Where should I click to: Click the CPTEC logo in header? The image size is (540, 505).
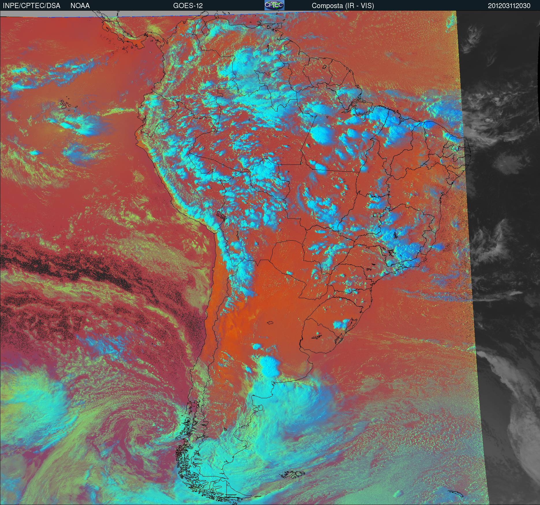click(274, 5)
